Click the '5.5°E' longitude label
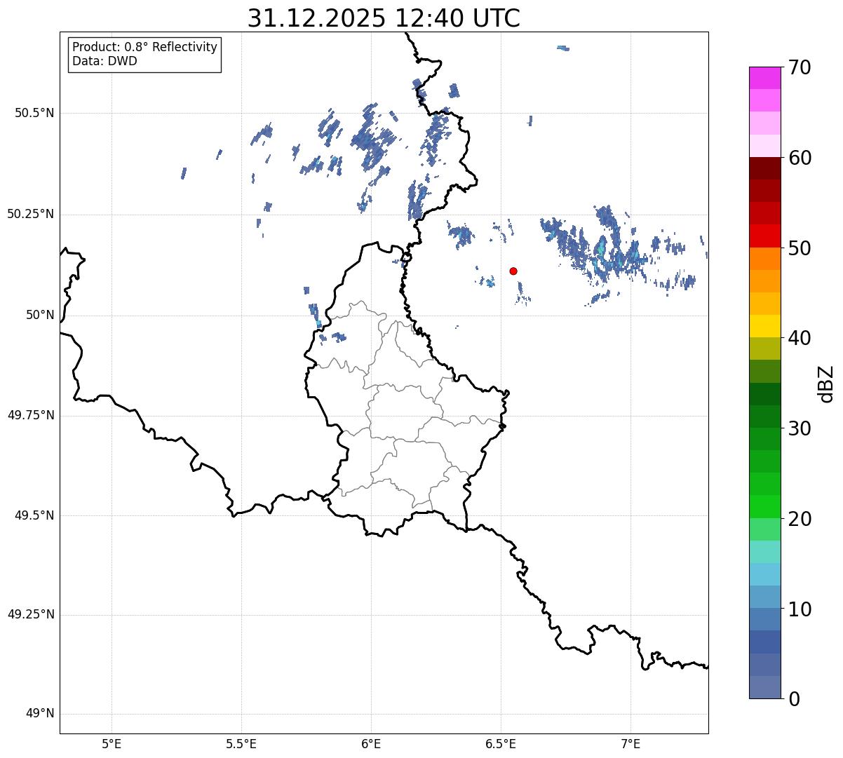This screenshot has height=758, width=843. [x=241, y=743]
